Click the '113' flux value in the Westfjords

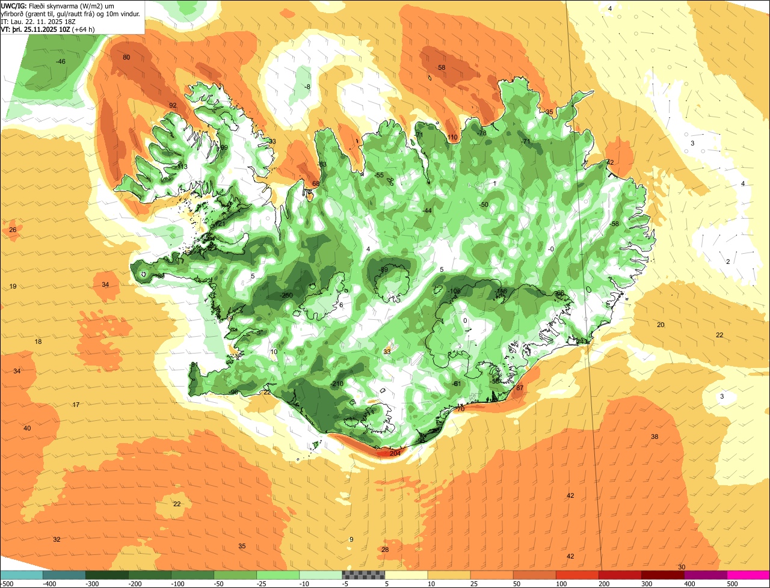tap(182, 167)
